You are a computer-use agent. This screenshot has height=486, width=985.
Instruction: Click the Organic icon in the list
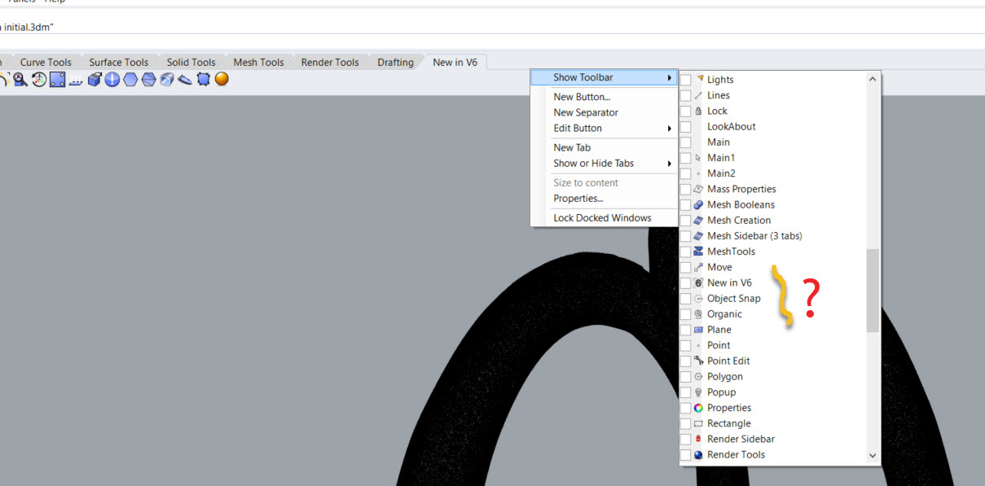(698, 314)
